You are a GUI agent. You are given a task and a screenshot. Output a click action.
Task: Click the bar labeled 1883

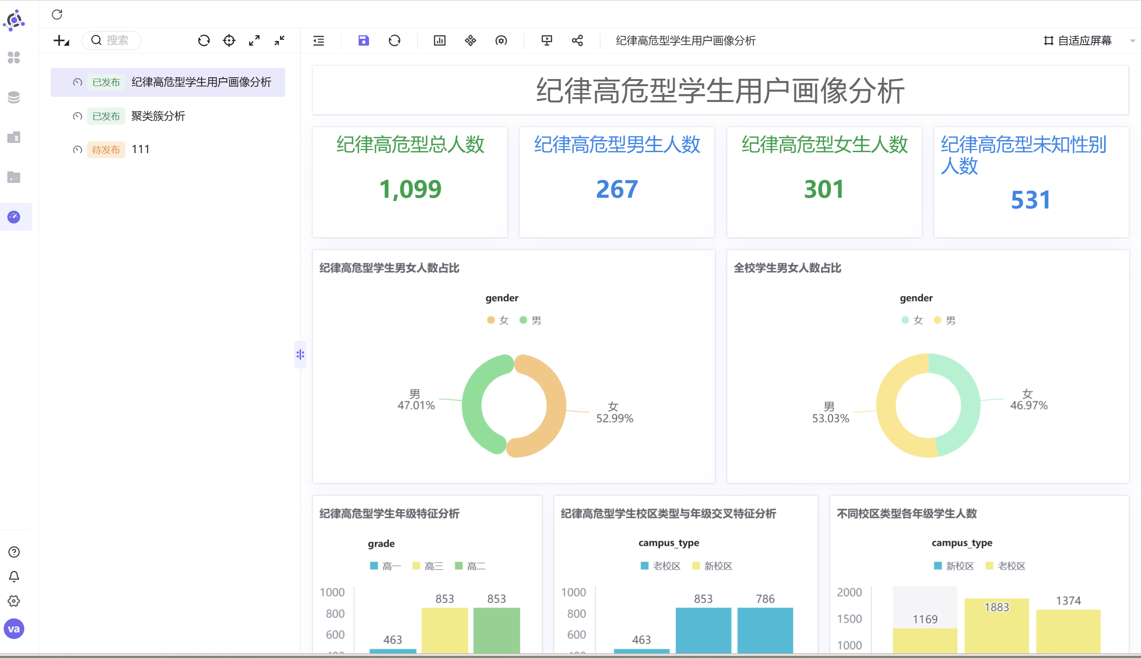(996, 625)
